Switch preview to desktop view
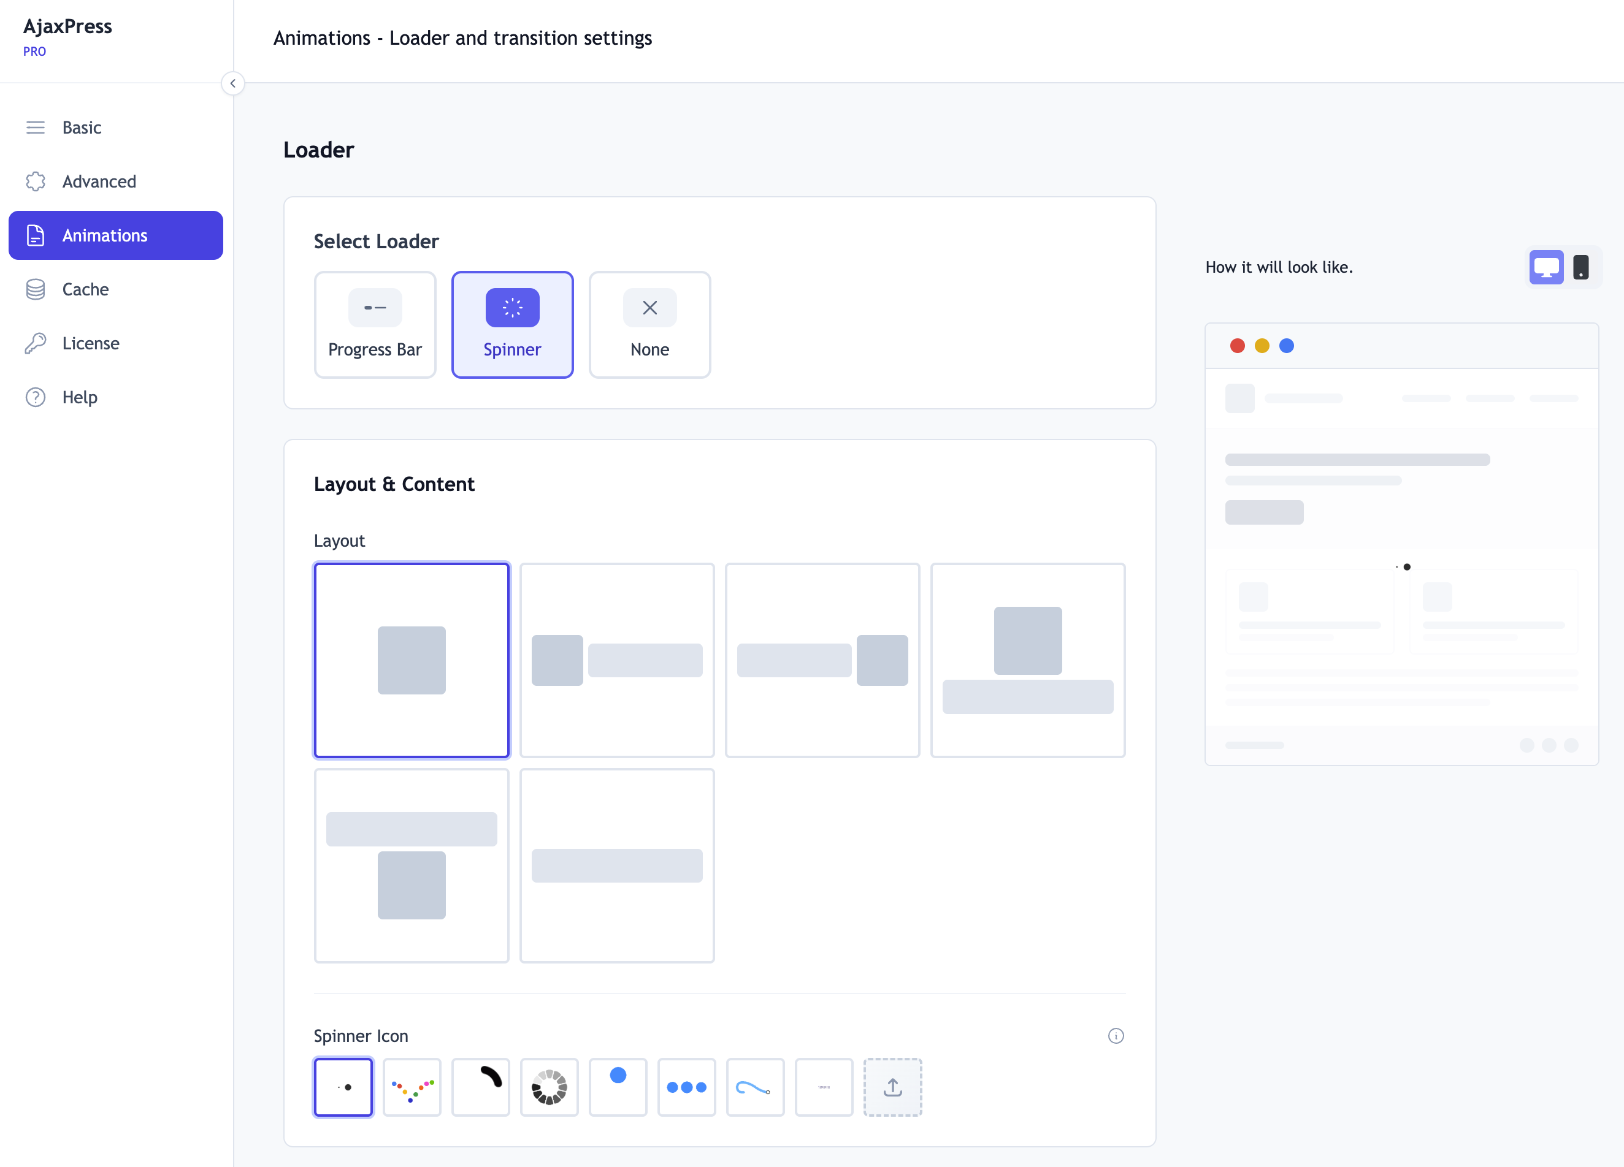The height and width of the screenshot is (1167, 1624). (1546, 267)
